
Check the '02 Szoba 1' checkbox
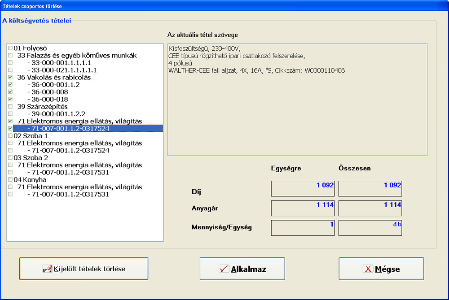(x=10, y=136)
